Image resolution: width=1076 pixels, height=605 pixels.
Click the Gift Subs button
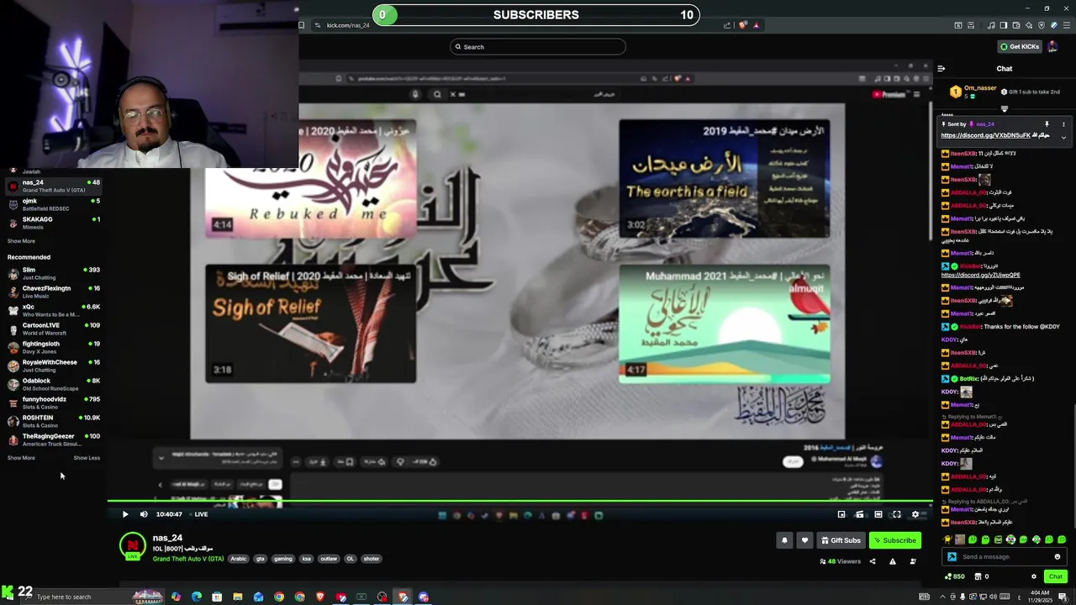pos(841,540)
